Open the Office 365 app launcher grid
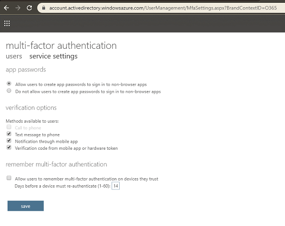The height and width of the screenshot is (226, 285). 7,23
